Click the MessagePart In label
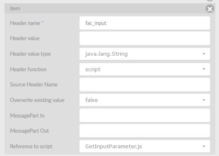The width and height of the screenshot is (219, 156). point(27,115)
